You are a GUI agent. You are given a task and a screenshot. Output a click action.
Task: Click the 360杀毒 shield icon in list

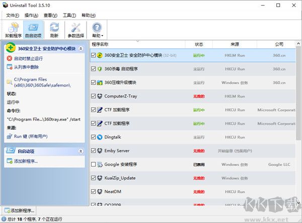[100, 68]
